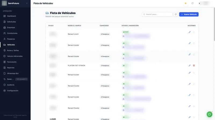Screen dimensions: 215x120
Task: Open the green chat support bubble
Action: 209,114
